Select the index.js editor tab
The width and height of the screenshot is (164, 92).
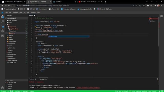click(x=31, y=16)
